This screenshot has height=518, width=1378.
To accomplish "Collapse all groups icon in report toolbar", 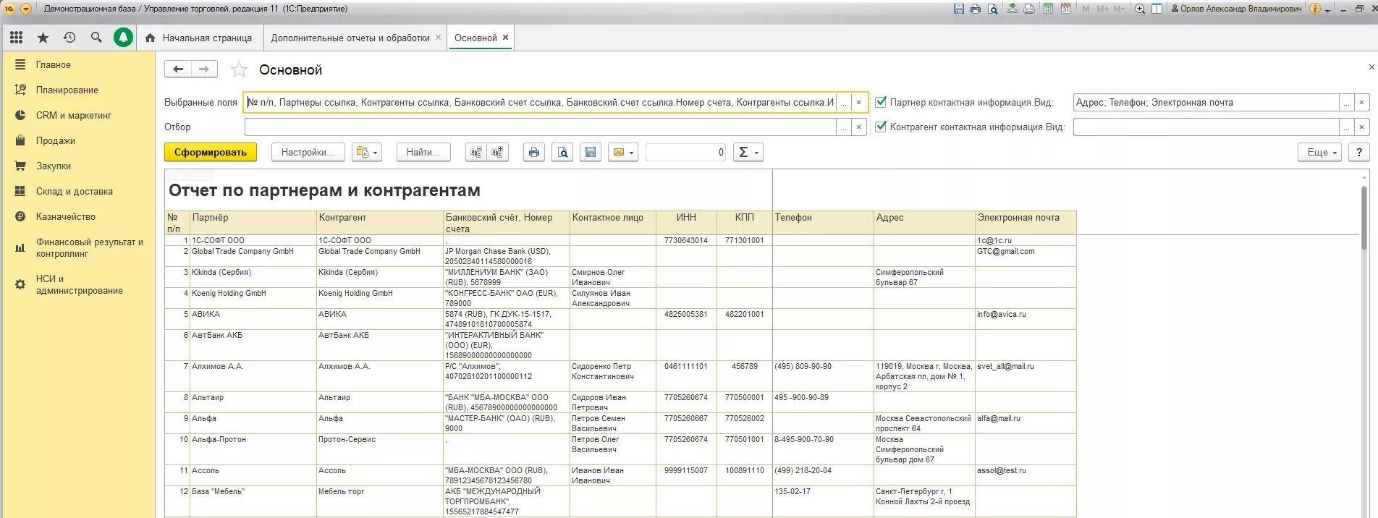I will (475, 152).
